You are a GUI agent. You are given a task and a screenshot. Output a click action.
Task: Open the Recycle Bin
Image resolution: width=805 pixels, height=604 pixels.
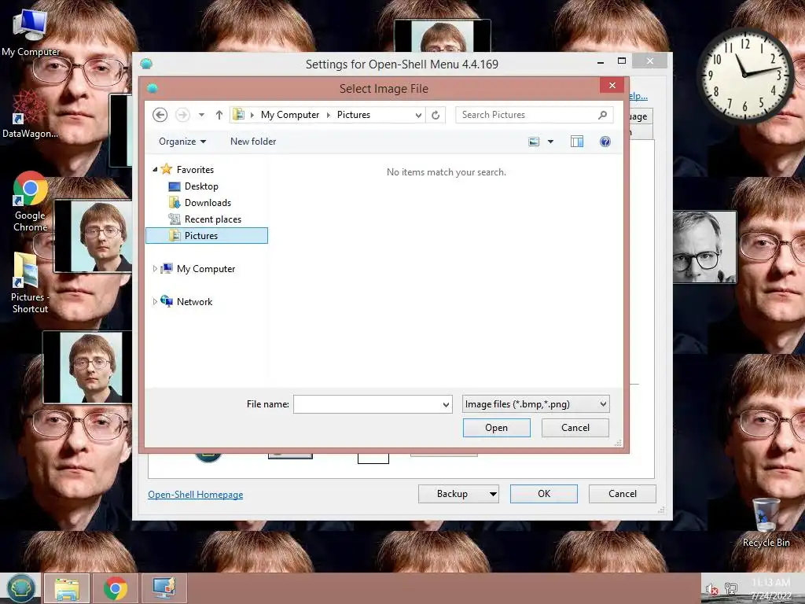point(766,522)
